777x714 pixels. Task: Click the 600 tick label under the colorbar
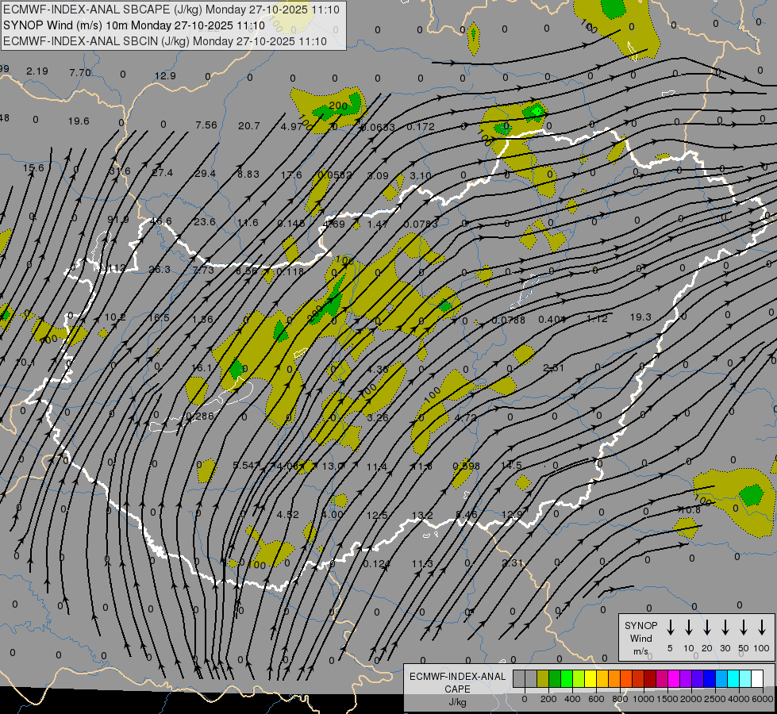pyautogui.click(x=596, y=699)
